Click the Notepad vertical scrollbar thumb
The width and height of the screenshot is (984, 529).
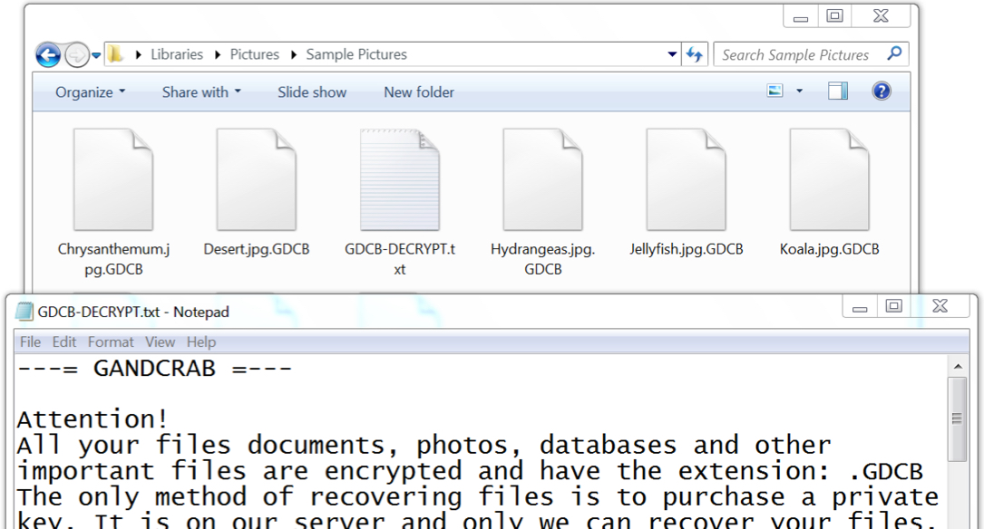coord(958,418)
